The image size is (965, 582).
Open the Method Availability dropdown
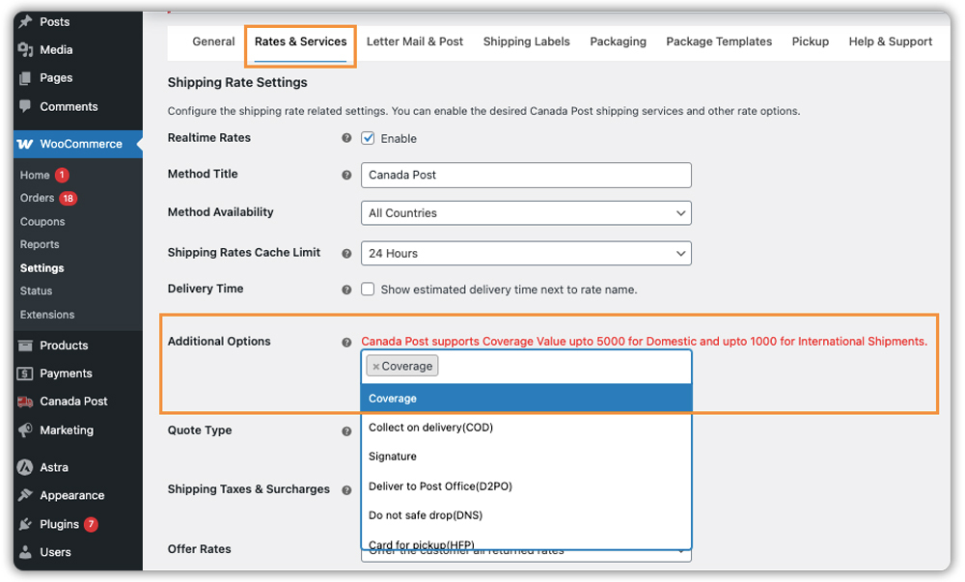(526, 212)
